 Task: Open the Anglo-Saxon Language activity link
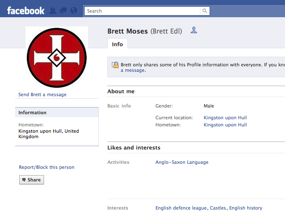click(x=182, y=162)
